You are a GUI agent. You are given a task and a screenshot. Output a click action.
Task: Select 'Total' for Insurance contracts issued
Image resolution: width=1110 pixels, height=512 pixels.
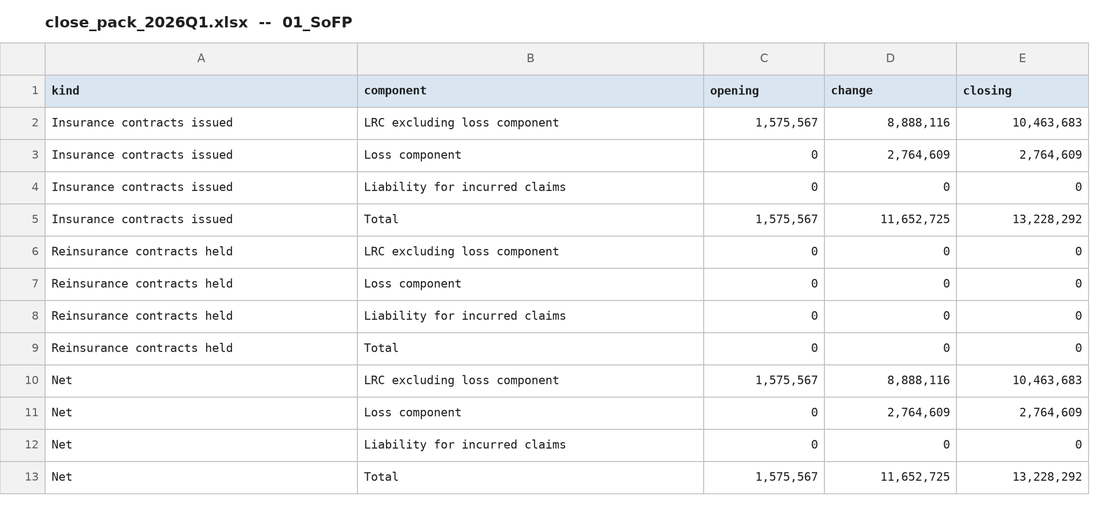(530, 220)
